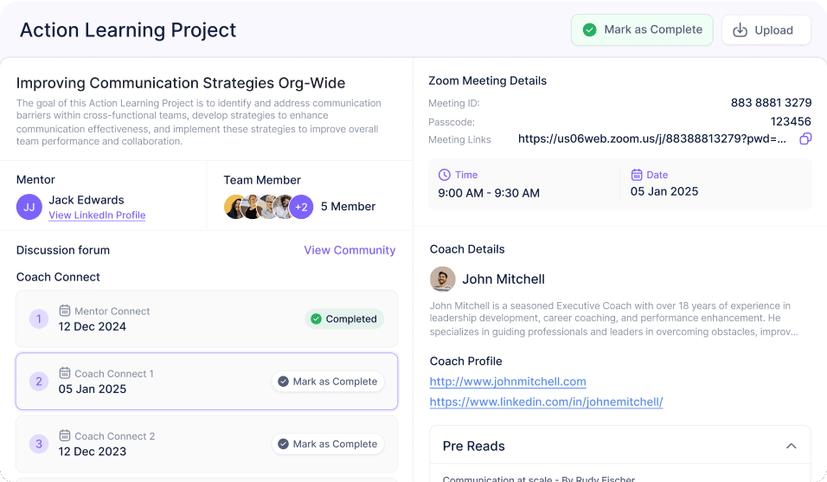Open View LinkedIn Profile for Jack Edwards

(x=97, y=215)
